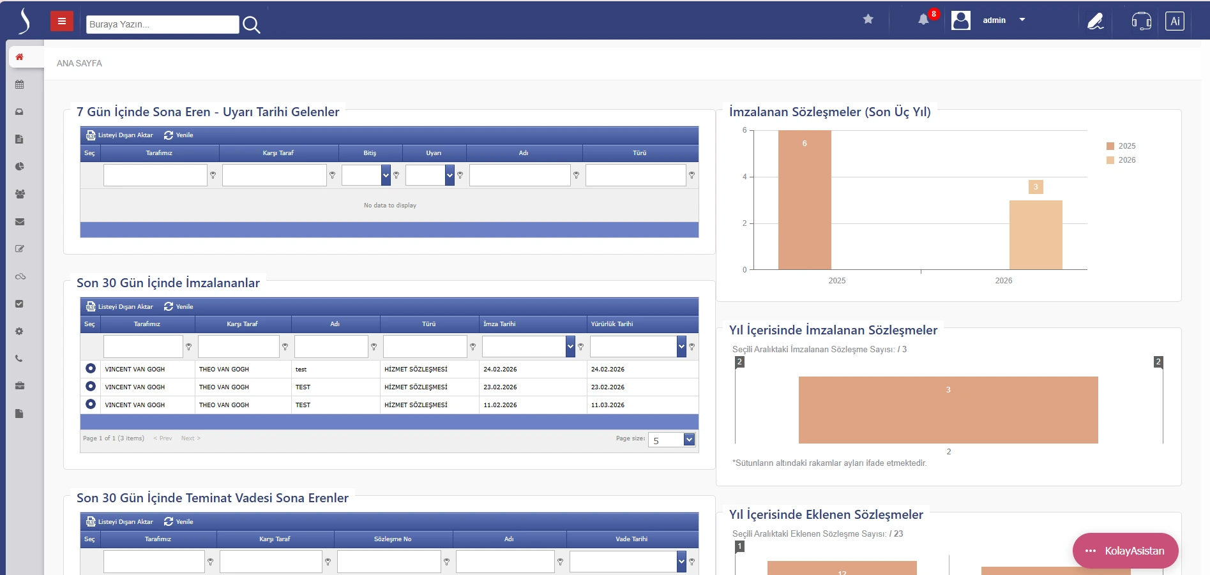The height and width of the screenshot is (575, 1210).
Task: Click inside the Buraya Yazın search field
Action: click(162, 24)
